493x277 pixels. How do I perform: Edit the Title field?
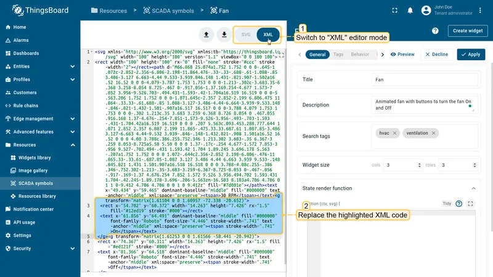click(425, 80)
